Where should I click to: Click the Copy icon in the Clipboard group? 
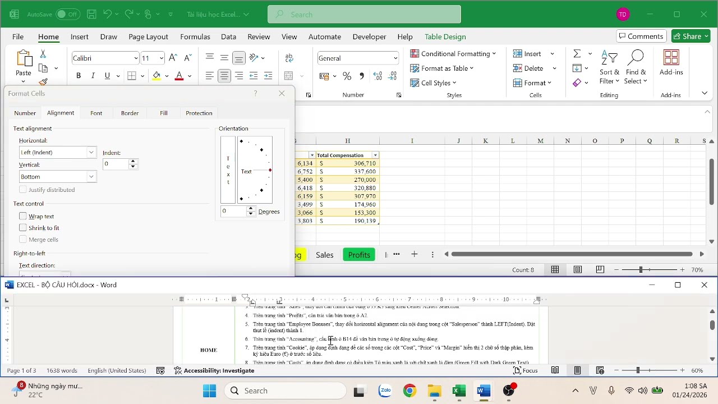(43, 68)
